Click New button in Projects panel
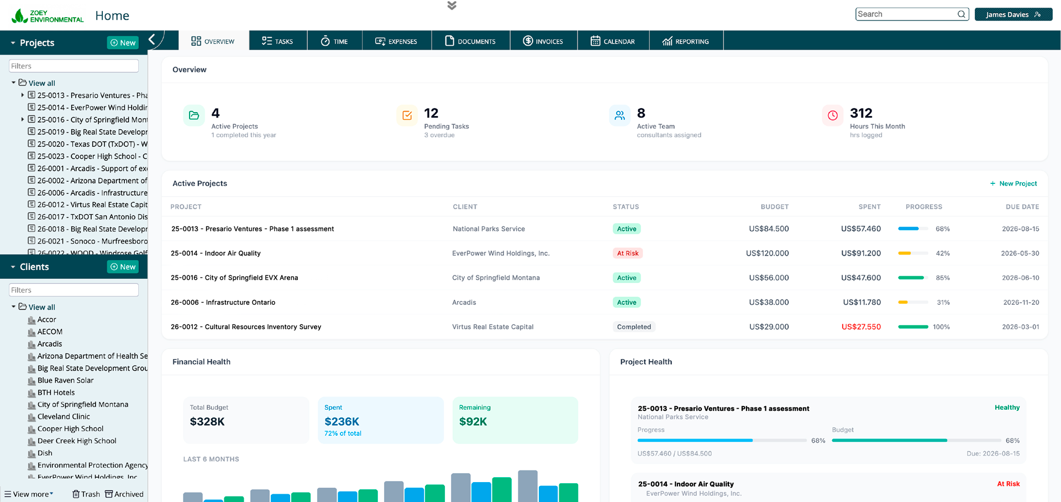Viewport: 1061px width, 502px height. (123, 43)
